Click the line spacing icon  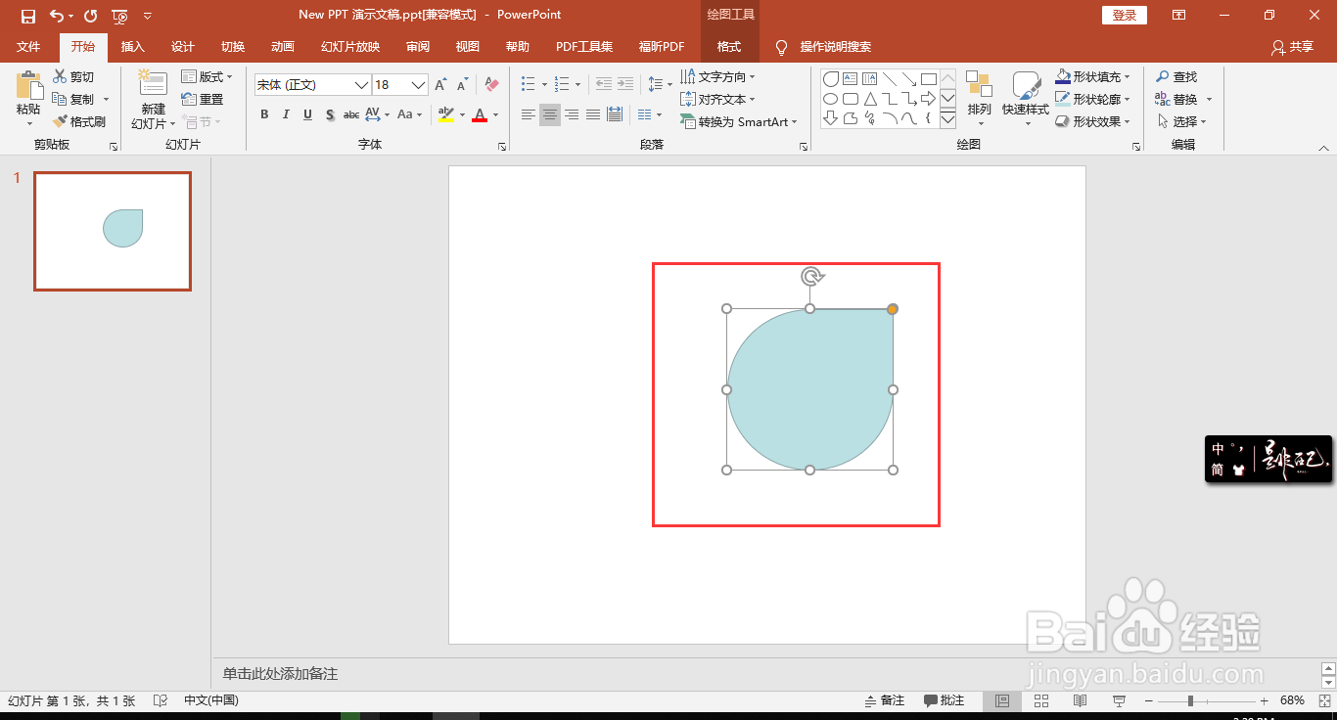click(656, 85)
